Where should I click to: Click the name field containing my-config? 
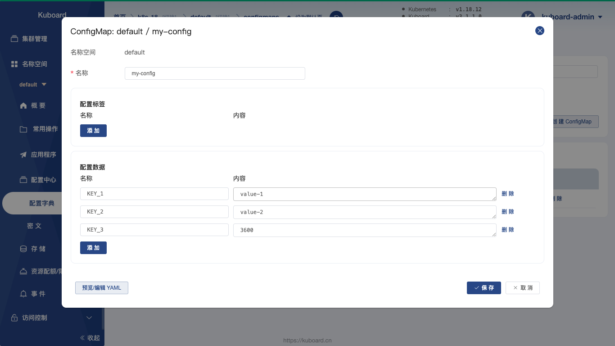[215, 73]
